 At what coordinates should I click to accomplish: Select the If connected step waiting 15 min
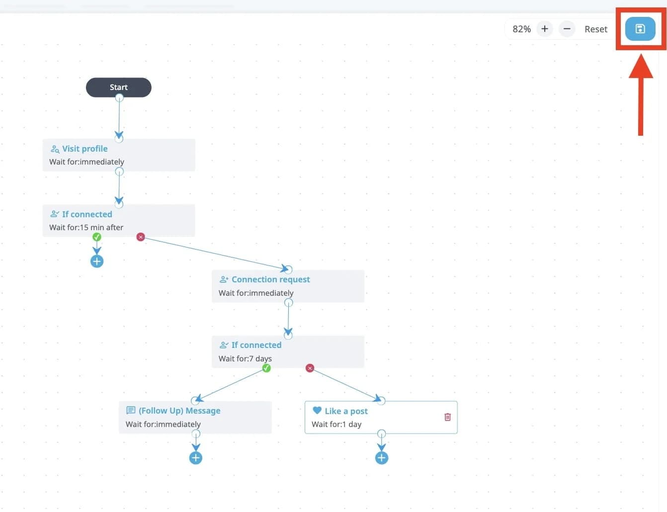point(119,221)
